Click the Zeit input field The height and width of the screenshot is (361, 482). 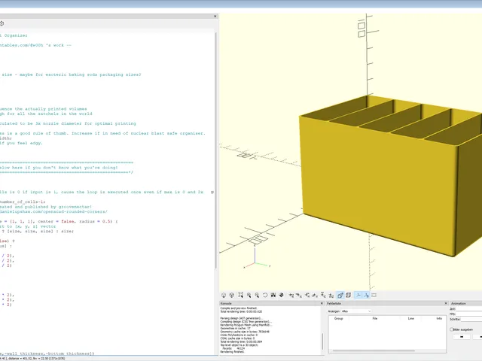pyautogui.click(x=469, y=309)
